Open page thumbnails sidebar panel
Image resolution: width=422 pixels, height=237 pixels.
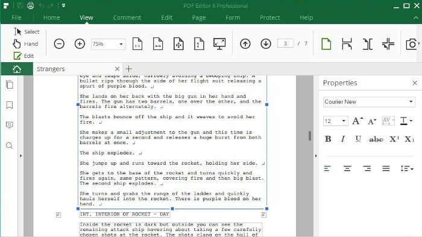tap(10, 84)
